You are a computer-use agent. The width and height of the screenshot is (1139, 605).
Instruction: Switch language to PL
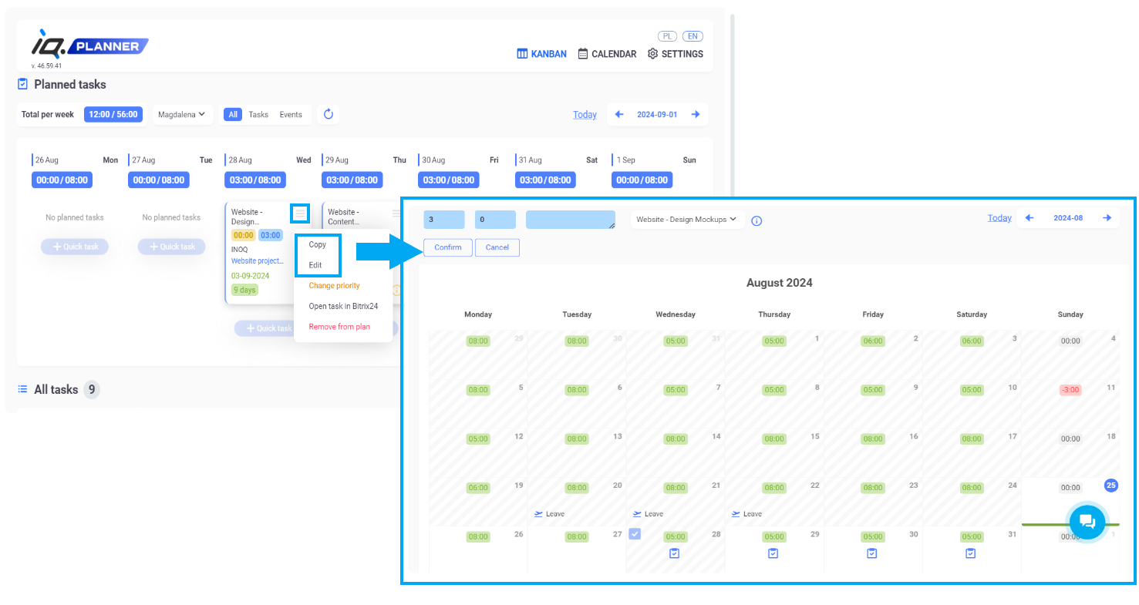pos(667,36)
